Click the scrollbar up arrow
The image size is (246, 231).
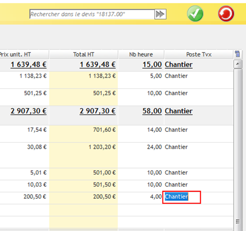click(x=238, y=64)
